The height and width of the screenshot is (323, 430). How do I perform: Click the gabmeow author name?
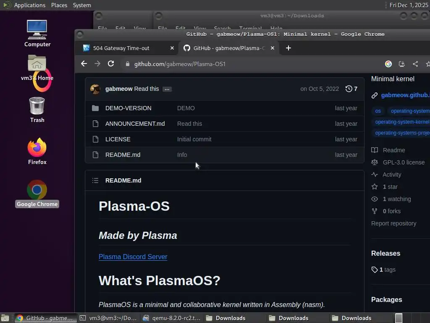(x=119, y=89)
